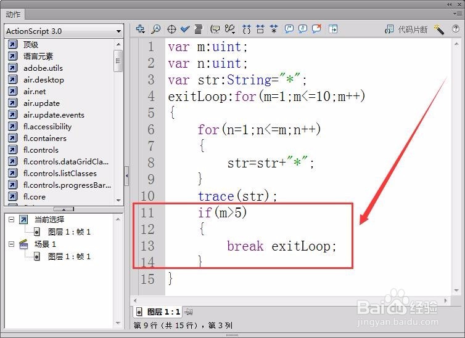This screenshot has height=338, width=465.
Task: Click the script navigator scroll down arrow
Action: tap(118, 323)
